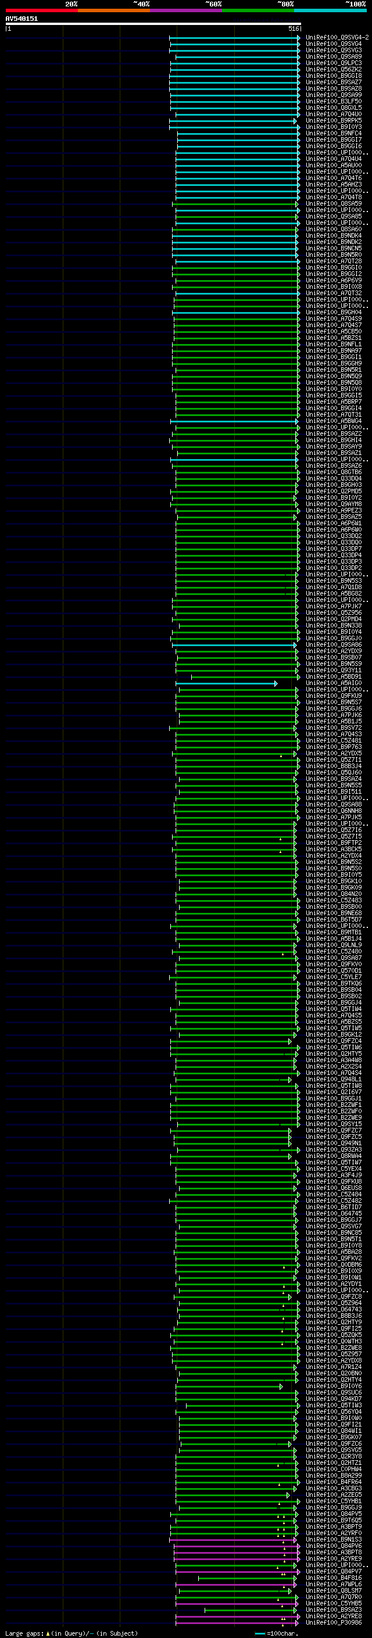Select hit UniRef100_A3BCK5

[334, 849]
